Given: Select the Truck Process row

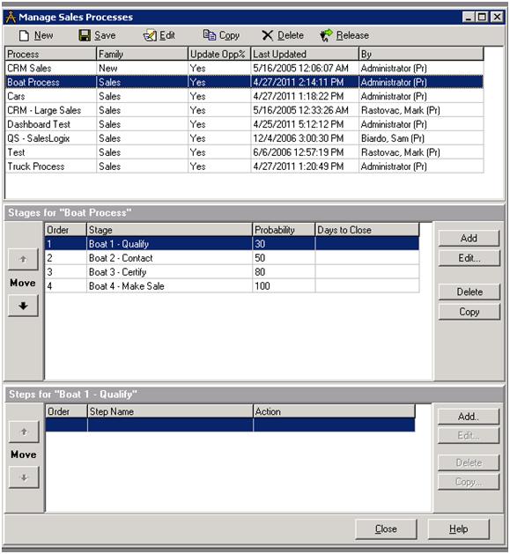Looking at the screenshot, I should click(x=244, y=166).
